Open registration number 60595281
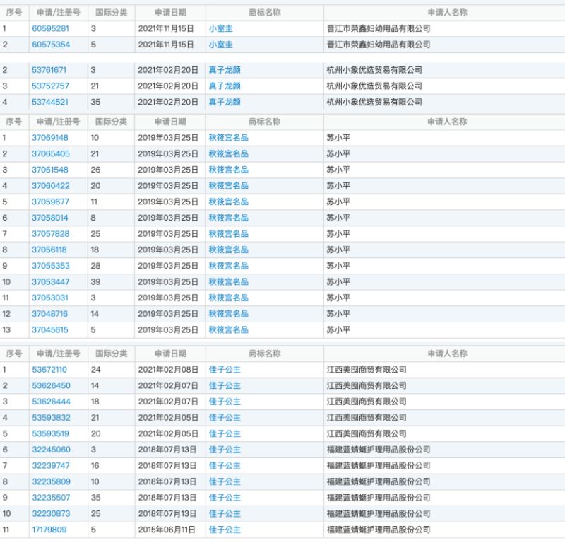Image resolution: width=565 pixels, height=543 pixels. pyautogui.click(x=50, y=28)
